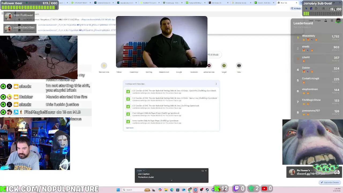Click the Amazon.com shortcut label
This screenshot has height=193, width=343.
click(x=164, y=72)
